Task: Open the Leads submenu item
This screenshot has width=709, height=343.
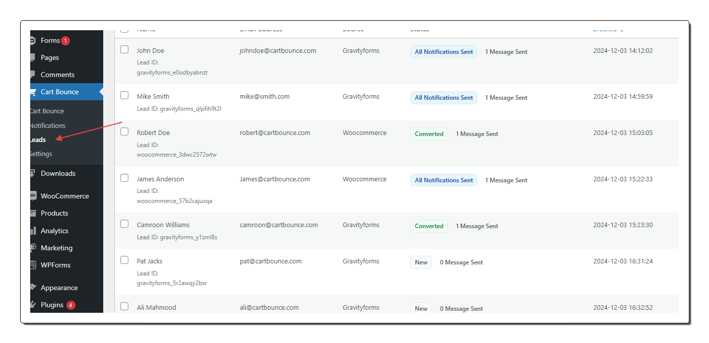Action: pyautogui.click(x=38, y=140)
